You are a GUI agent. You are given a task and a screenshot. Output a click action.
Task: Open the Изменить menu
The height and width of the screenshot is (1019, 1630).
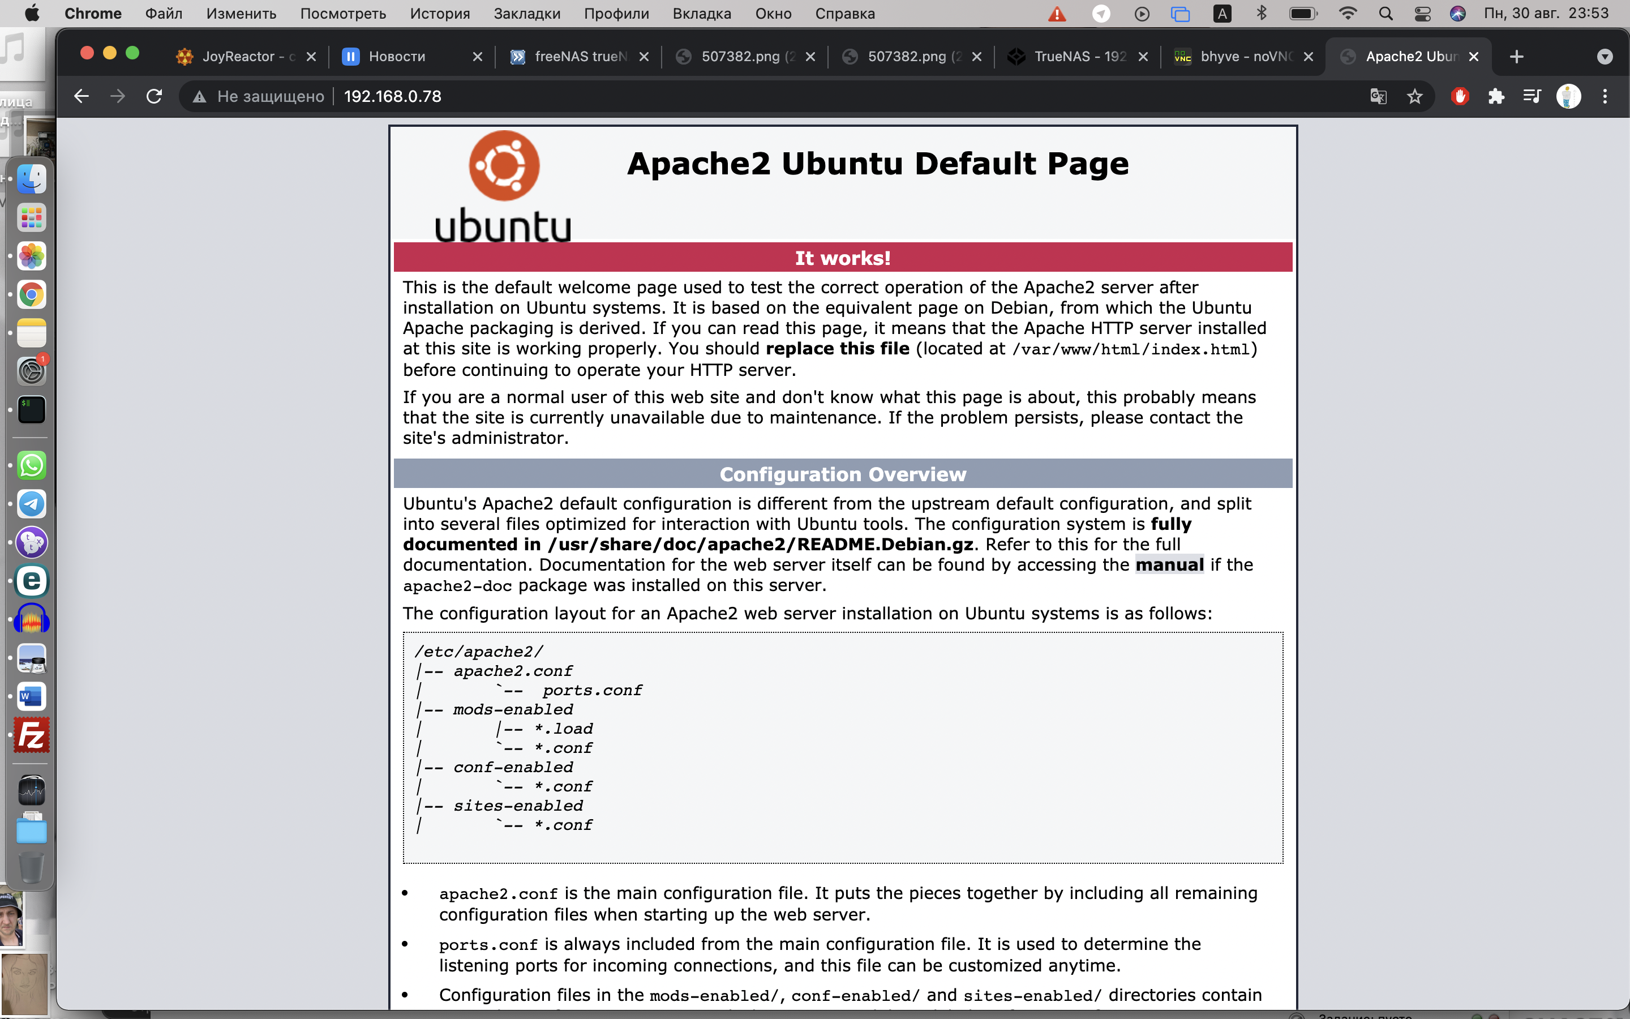[241, 14]
